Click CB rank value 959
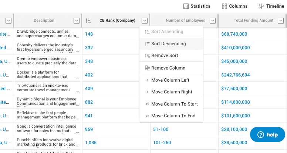 pyautogui.click(x=89, y=129)
